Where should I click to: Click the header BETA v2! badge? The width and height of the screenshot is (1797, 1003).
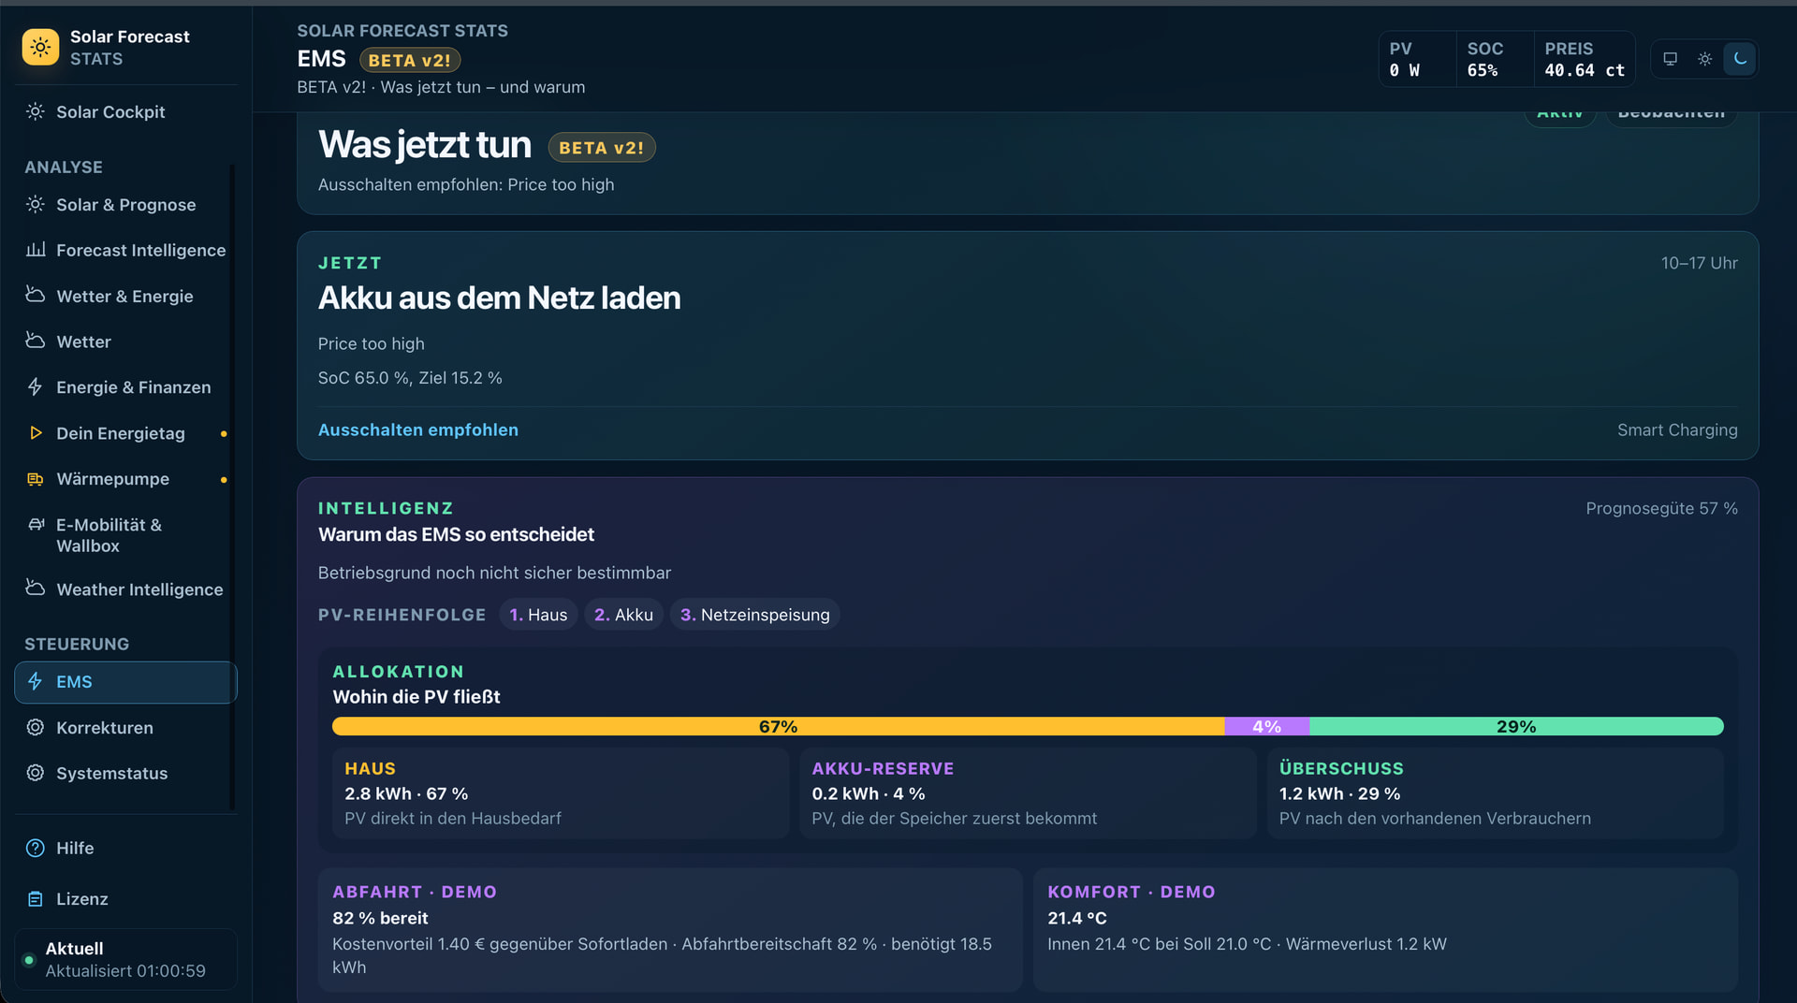pyautogui.click(x=410, y=60)
